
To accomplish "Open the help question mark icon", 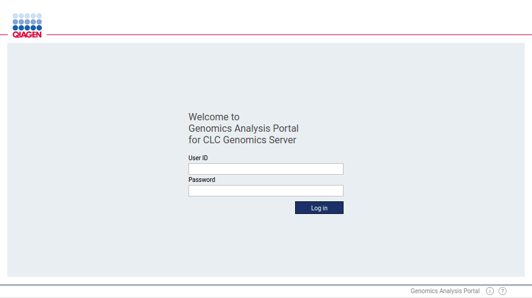I will [x=502, y=291].
